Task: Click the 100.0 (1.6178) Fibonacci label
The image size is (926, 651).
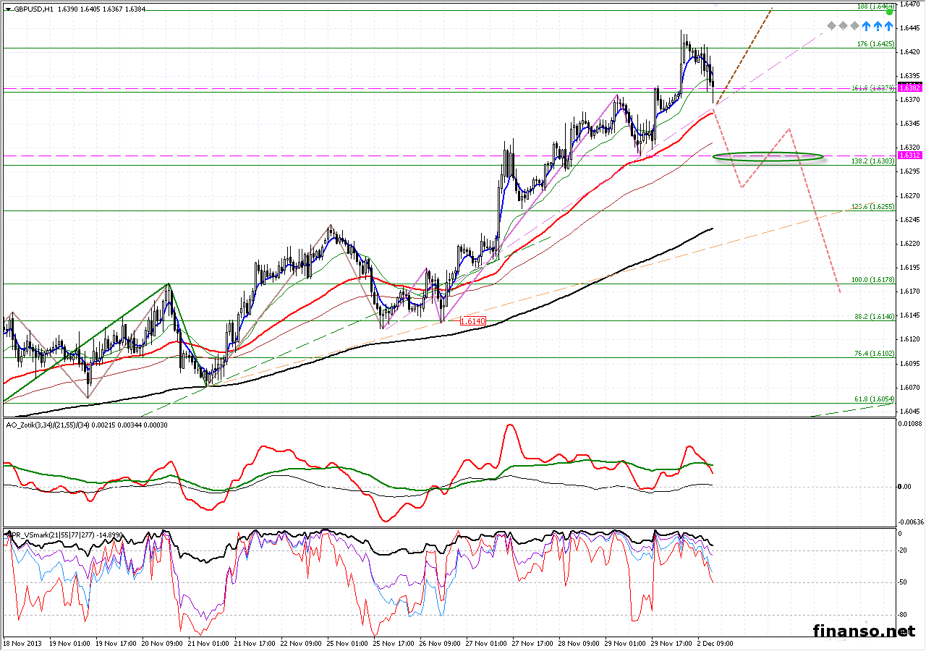Action: coord(872,279)
